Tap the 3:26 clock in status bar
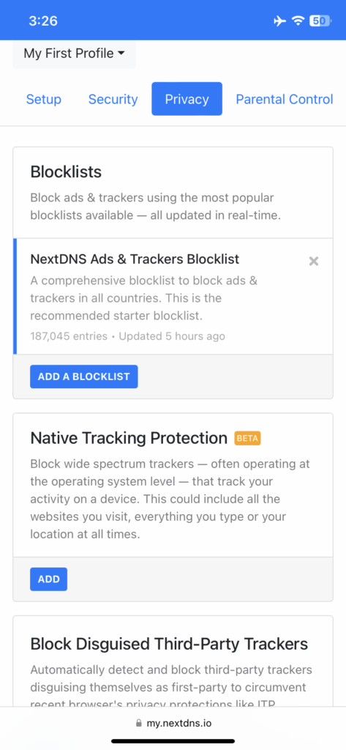The image size is (346, 750). [x=43, y=21]
